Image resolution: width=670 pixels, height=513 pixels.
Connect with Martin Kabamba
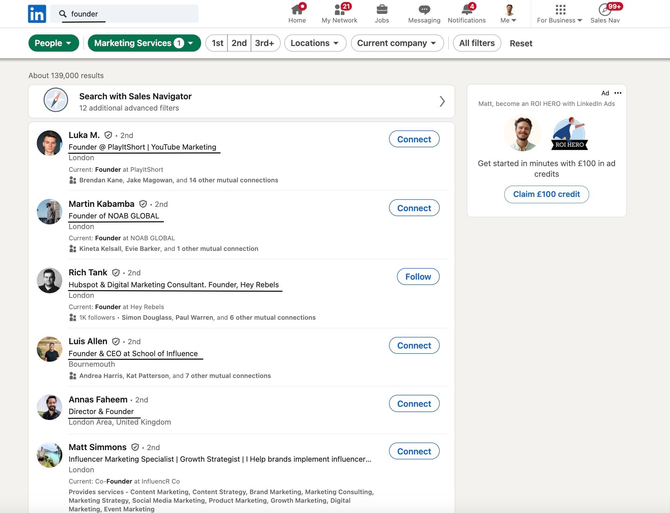(x=414, y=208)
